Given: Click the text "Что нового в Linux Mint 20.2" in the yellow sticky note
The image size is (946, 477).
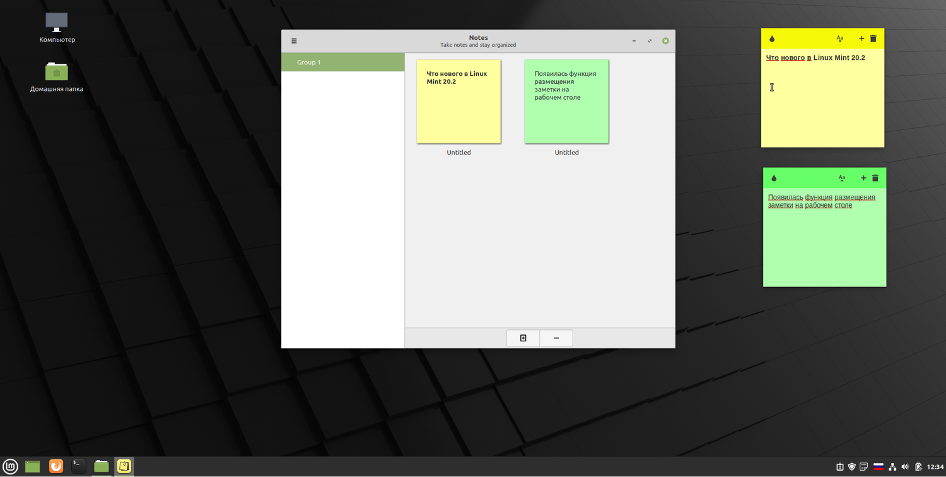Looking at the screenshot, I should click(815, 58).
